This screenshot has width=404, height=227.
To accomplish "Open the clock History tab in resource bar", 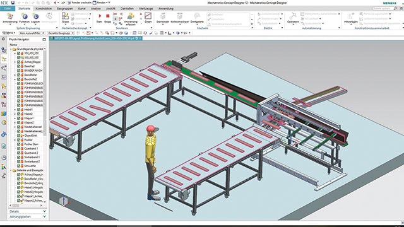I will pos(4,158).
